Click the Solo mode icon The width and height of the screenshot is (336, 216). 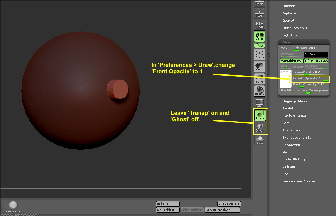pos(260,140)
